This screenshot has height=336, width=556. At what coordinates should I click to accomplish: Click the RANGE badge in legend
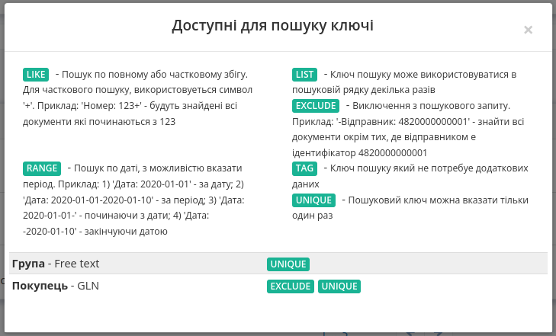tap(42, 168)
